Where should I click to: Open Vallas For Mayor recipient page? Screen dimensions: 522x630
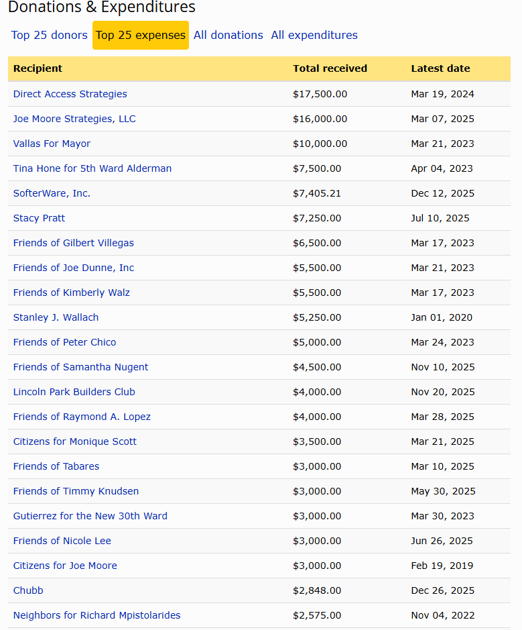[52, 144]
